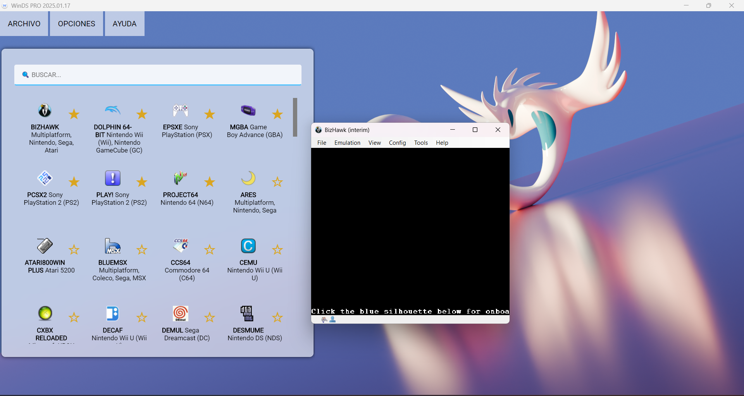Mark Cemu as favorite with star
The image size is (744, 396).
277,250
